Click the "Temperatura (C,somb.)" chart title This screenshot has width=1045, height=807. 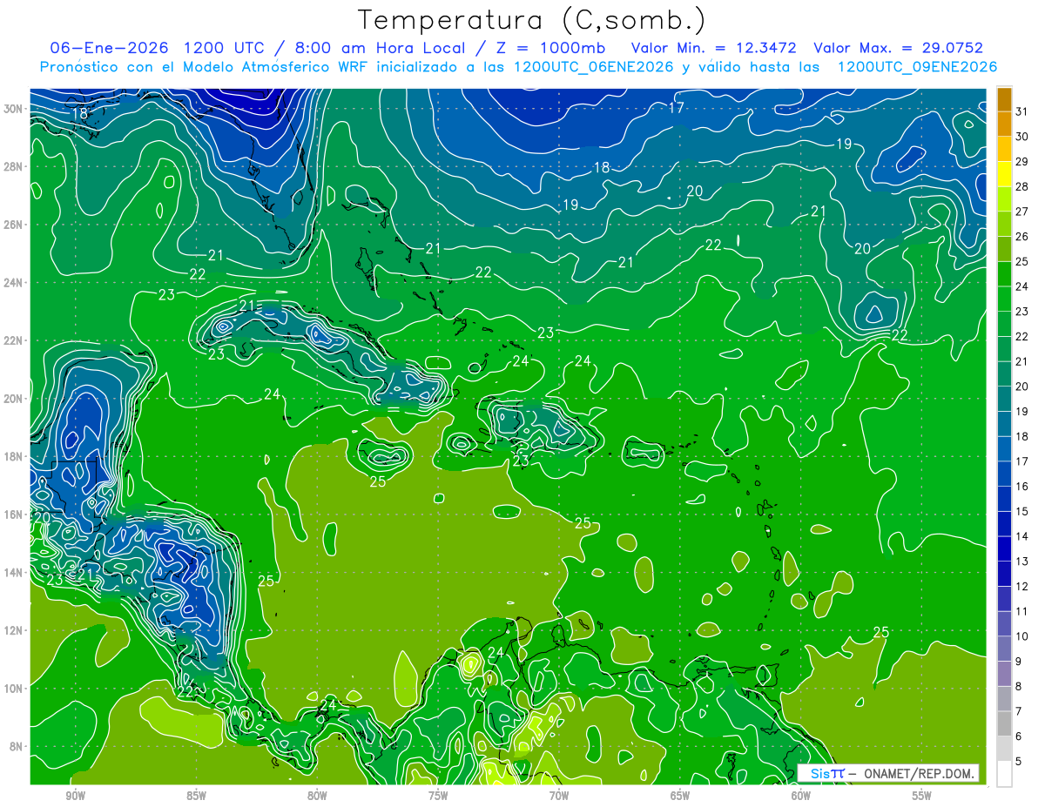point(532,20)
